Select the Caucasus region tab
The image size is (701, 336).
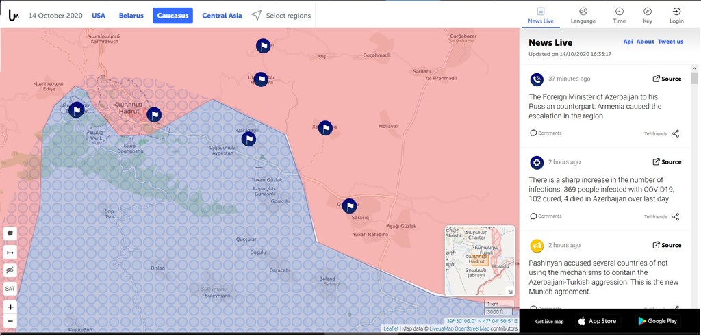coord(173,16)
